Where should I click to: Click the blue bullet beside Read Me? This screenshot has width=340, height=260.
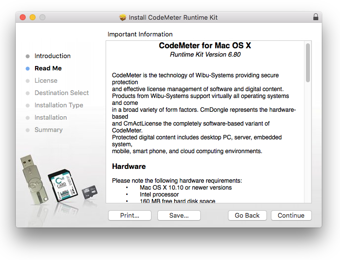(x=28, y=68)
